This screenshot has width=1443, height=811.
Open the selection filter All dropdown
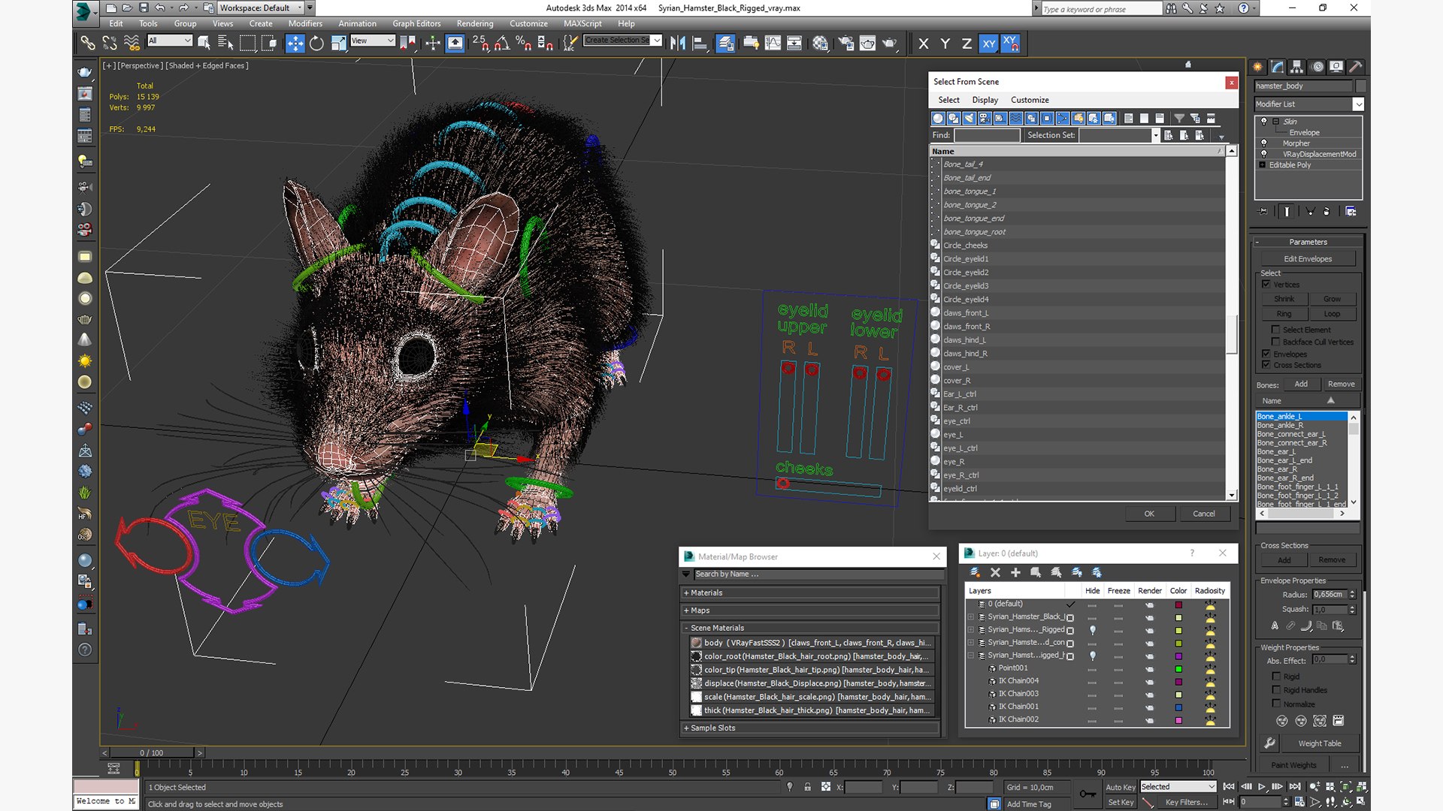(170, 41)
